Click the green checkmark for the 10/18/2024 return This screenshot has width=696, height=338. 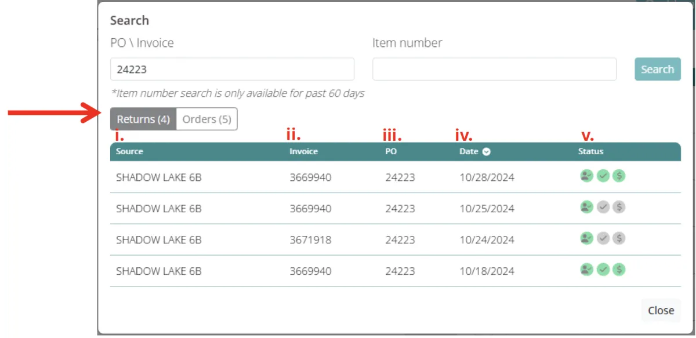click(603, 270)
